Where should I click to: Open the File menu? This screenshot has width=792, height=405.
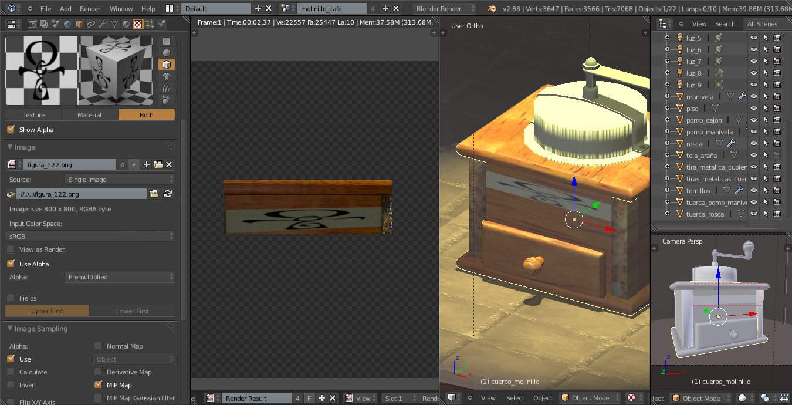click(46, 9)
